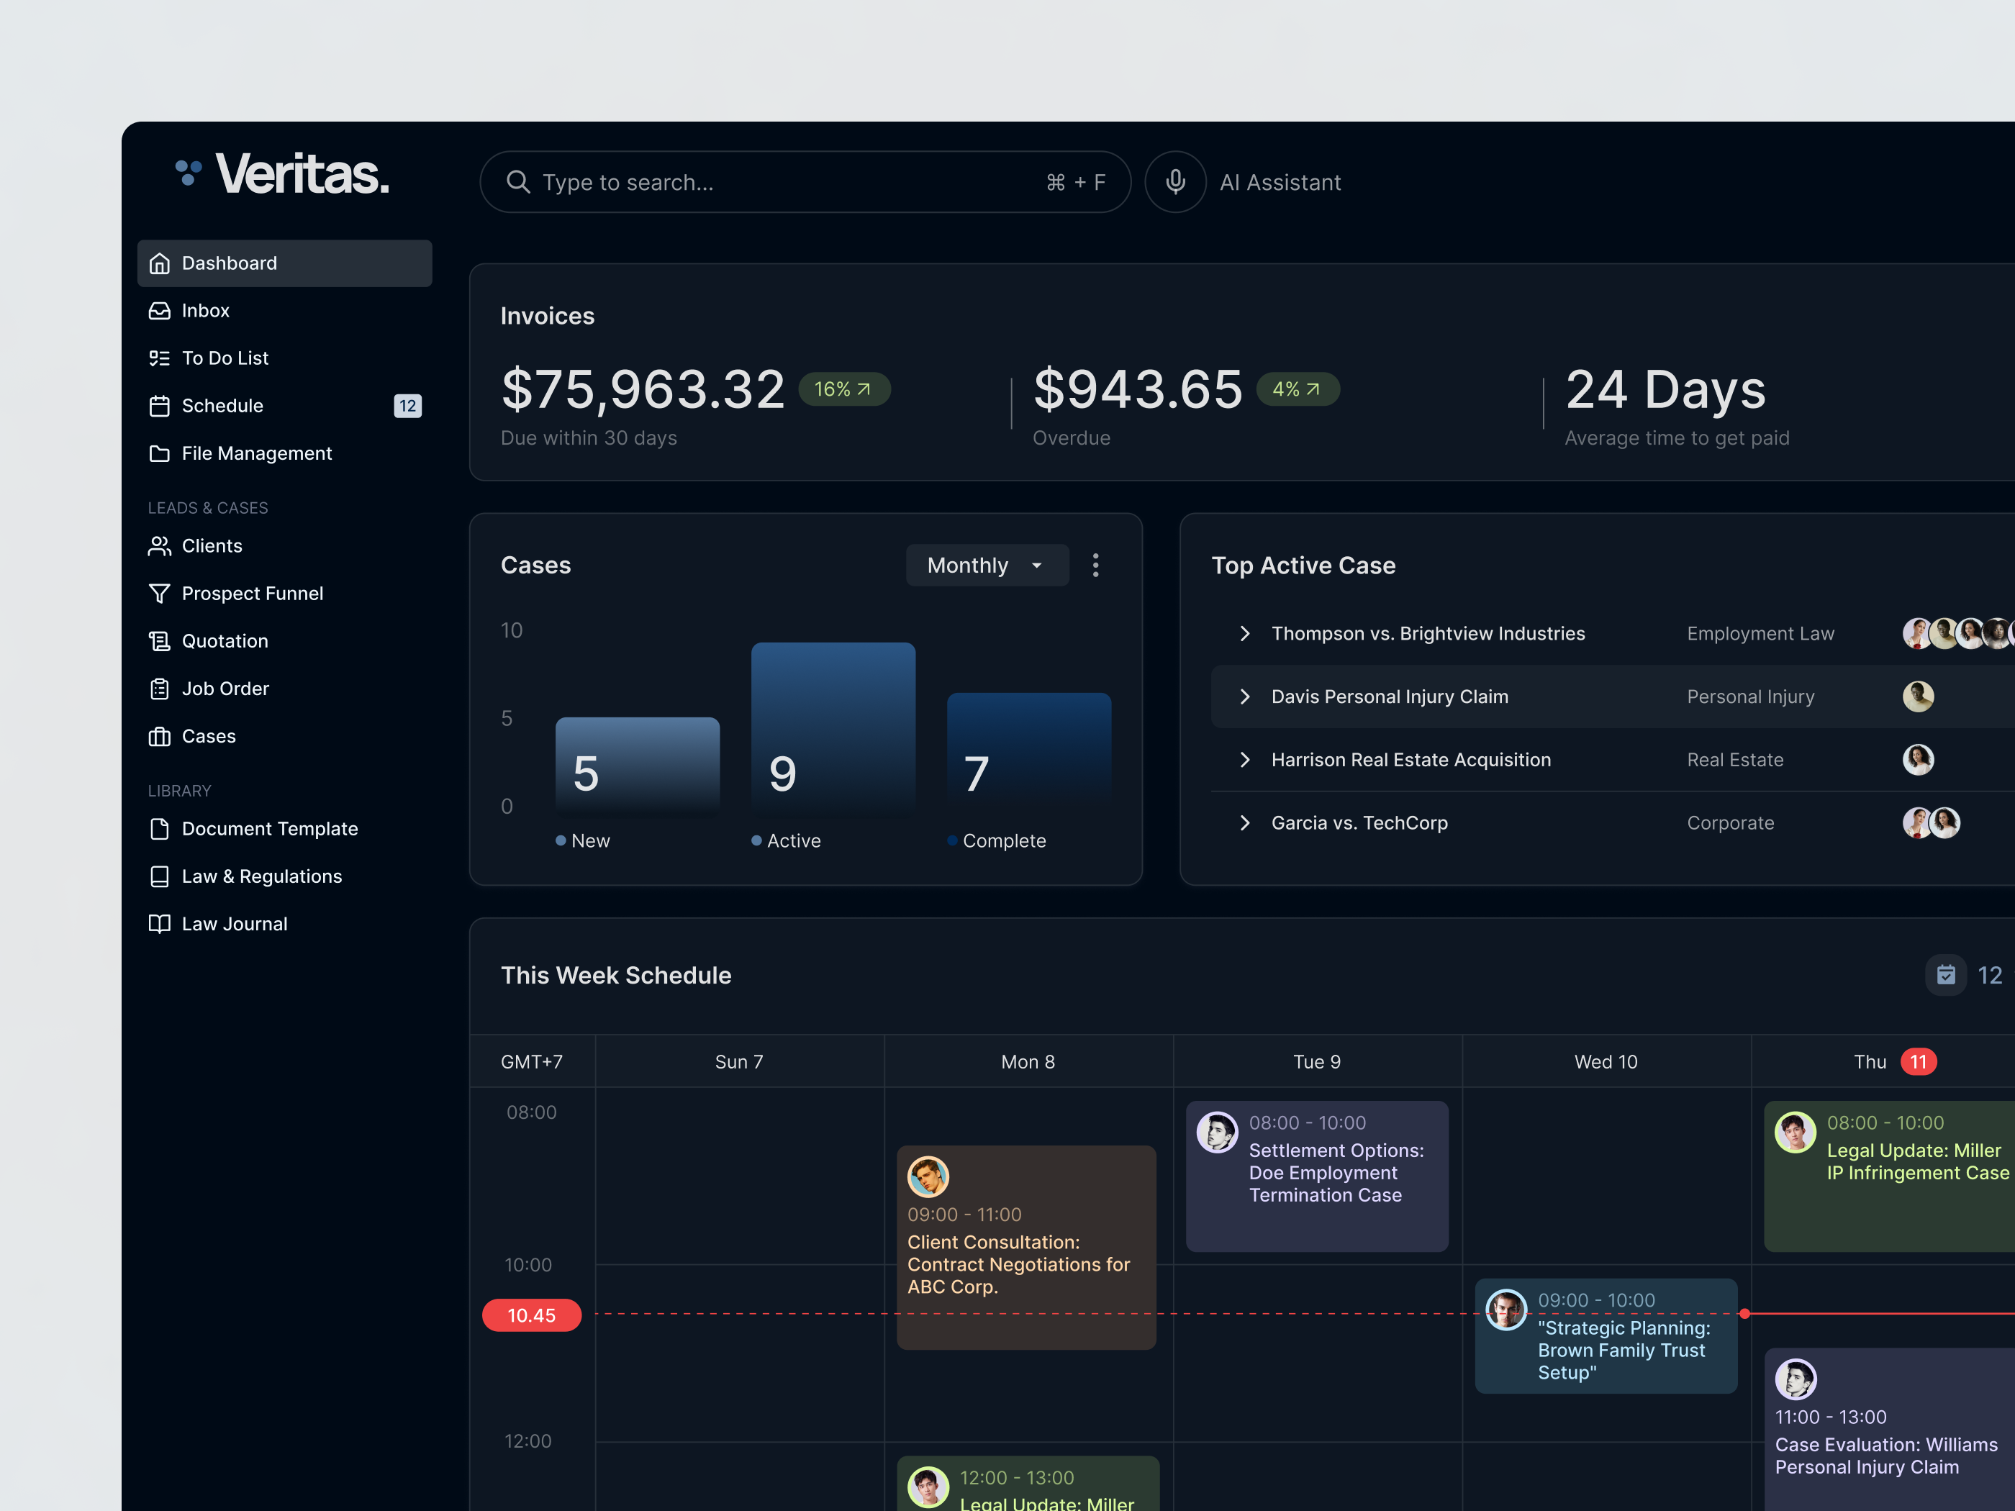Screen dimensions: 2015x1511
Task: Select Dashboard in the sidebar menu
Action: click(x=229, y=263)
